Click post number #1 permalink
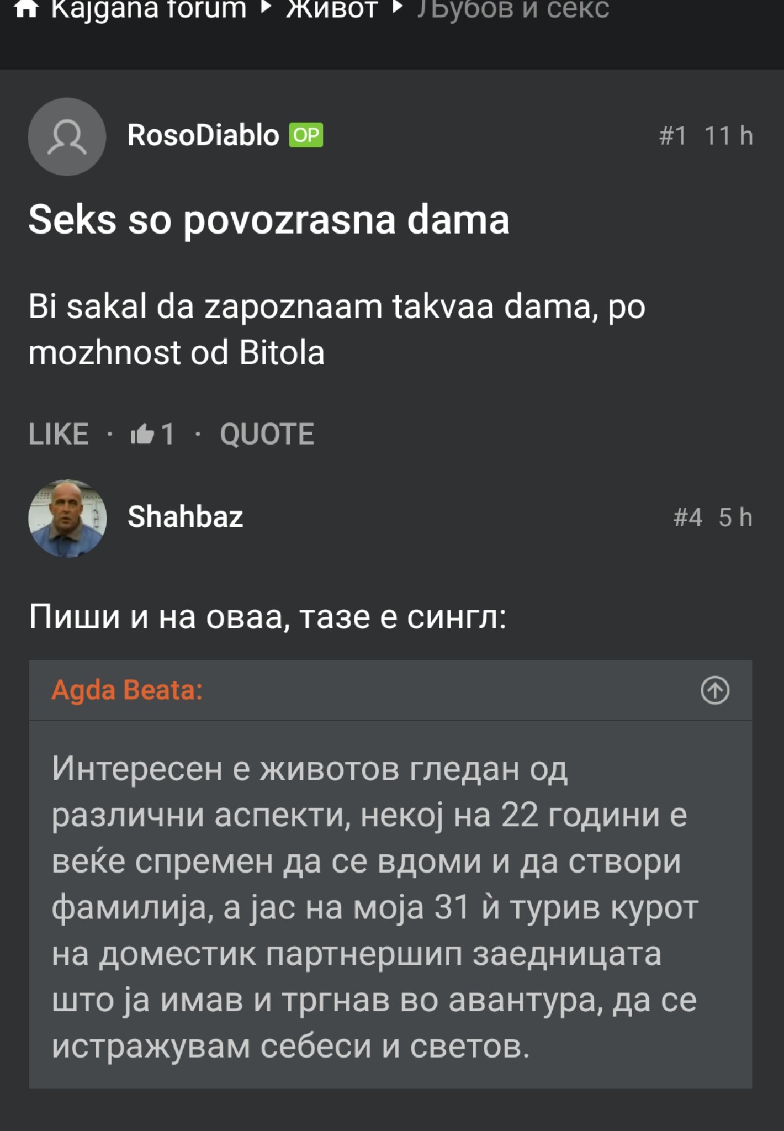 point(672,136)
